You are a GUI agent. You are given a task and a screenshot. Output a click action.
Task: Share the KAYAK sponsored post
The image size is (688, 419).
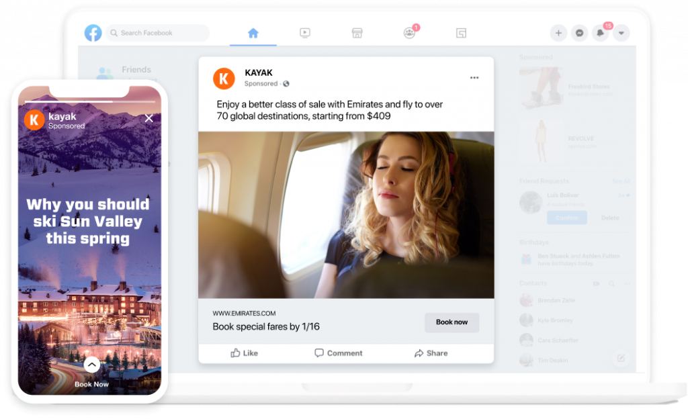click(x=431, y=353)
